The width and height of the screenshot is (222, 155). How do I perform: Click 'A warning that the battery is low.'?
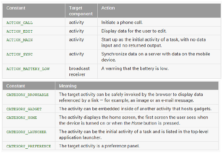[x=135, y=69]
